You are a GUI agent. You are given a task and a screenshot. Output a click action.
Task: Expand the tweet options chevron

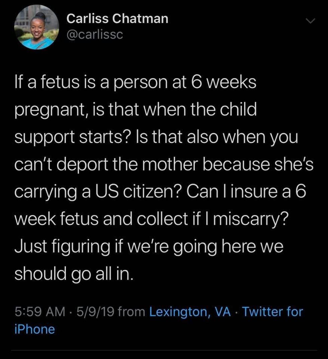point(311,21)
